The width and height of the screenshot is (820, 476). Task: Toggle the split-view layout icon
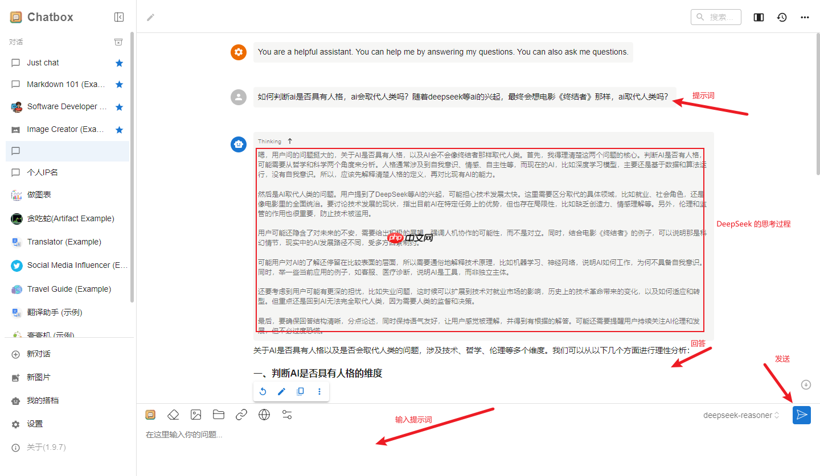(758, 17)
